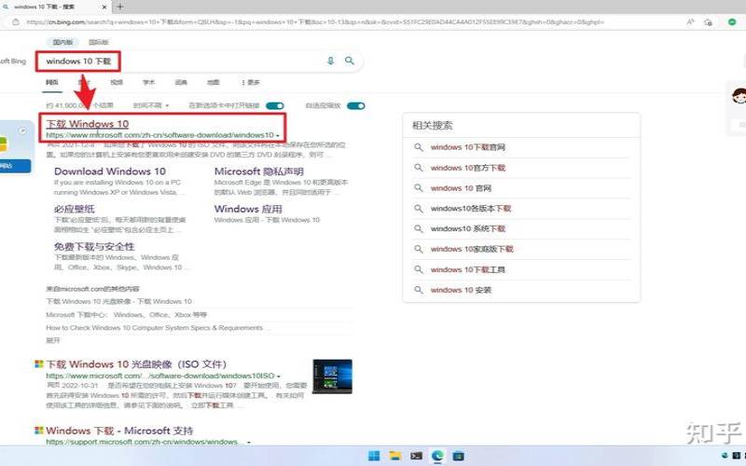This screenshot has width=746, height=466.
Task: Open the time filter dropdown
Action: [x=151, y=105]
